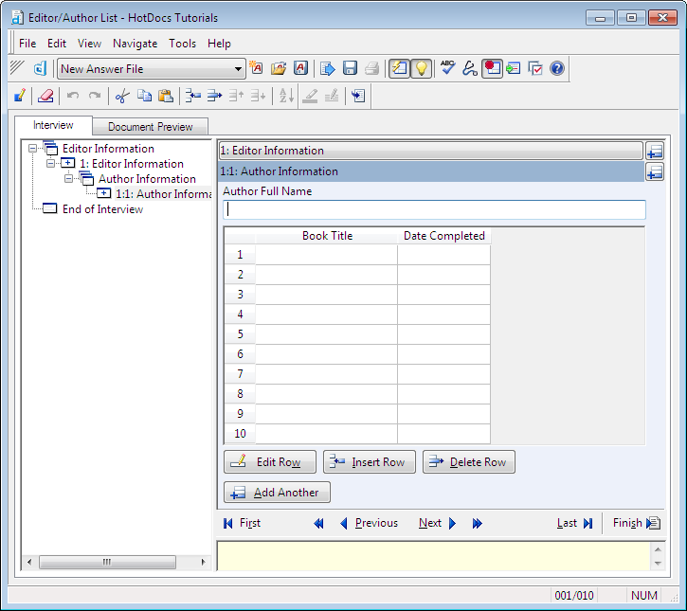The width and height of the screenshot is (687, 611).
Task: Click the toolbar icon after edit pencils
Action: pos(358,96)
